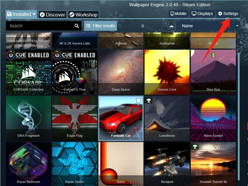Click the wallpaper list vertical scrollbar
Viewport: 248px width, 186px height.
tap(239, 117)
